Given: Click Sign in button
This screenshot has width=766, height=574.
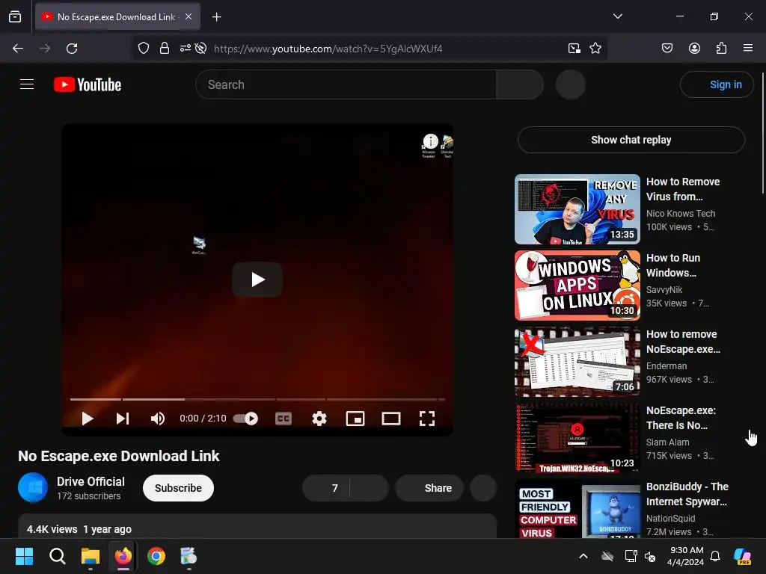Looking at the screenshot, I should pyautogui.click(x=717, y=84).
